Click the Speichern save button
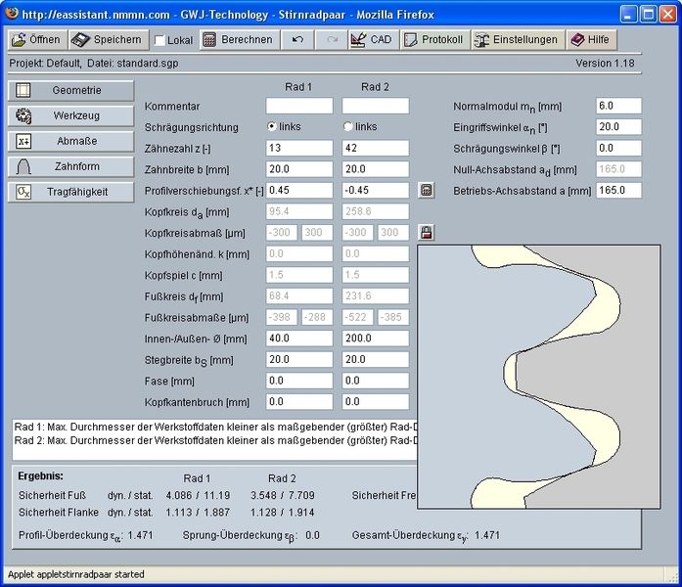This screenshot has width=682, height=587. [x=108, y=40]
